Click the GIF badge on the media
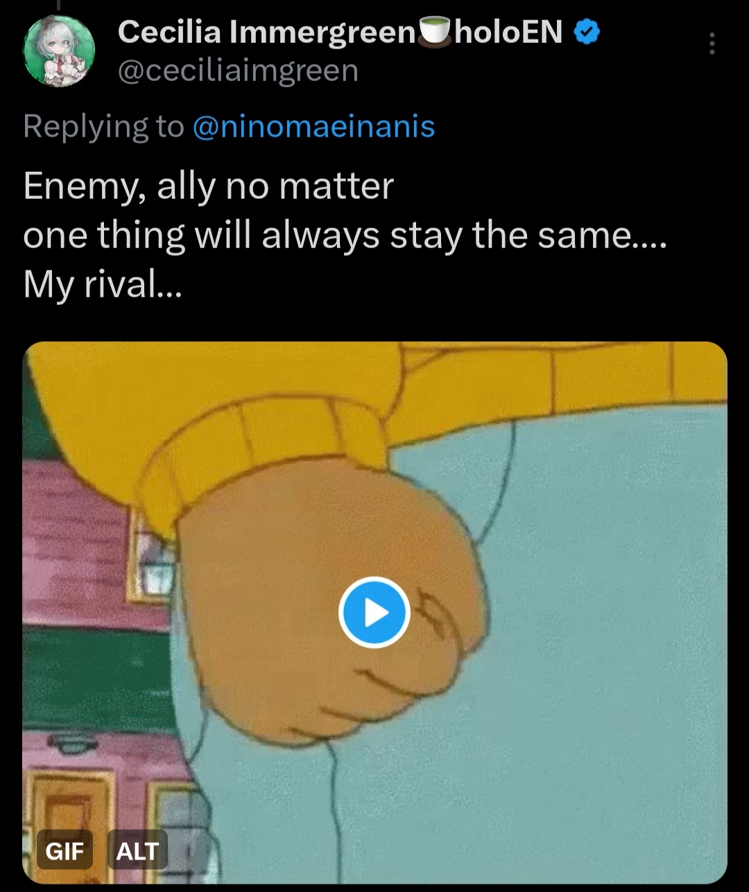The width and height of the screenshot is (749, 892). (x=64, y=850)
